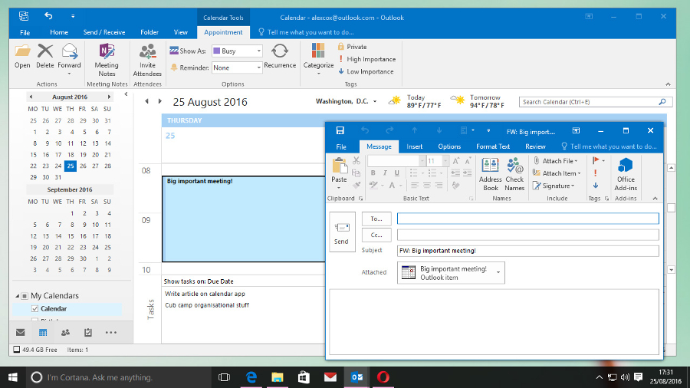Switch to People view icon
The height and width of the screenshot is (388, 690).
pos(65,333)
